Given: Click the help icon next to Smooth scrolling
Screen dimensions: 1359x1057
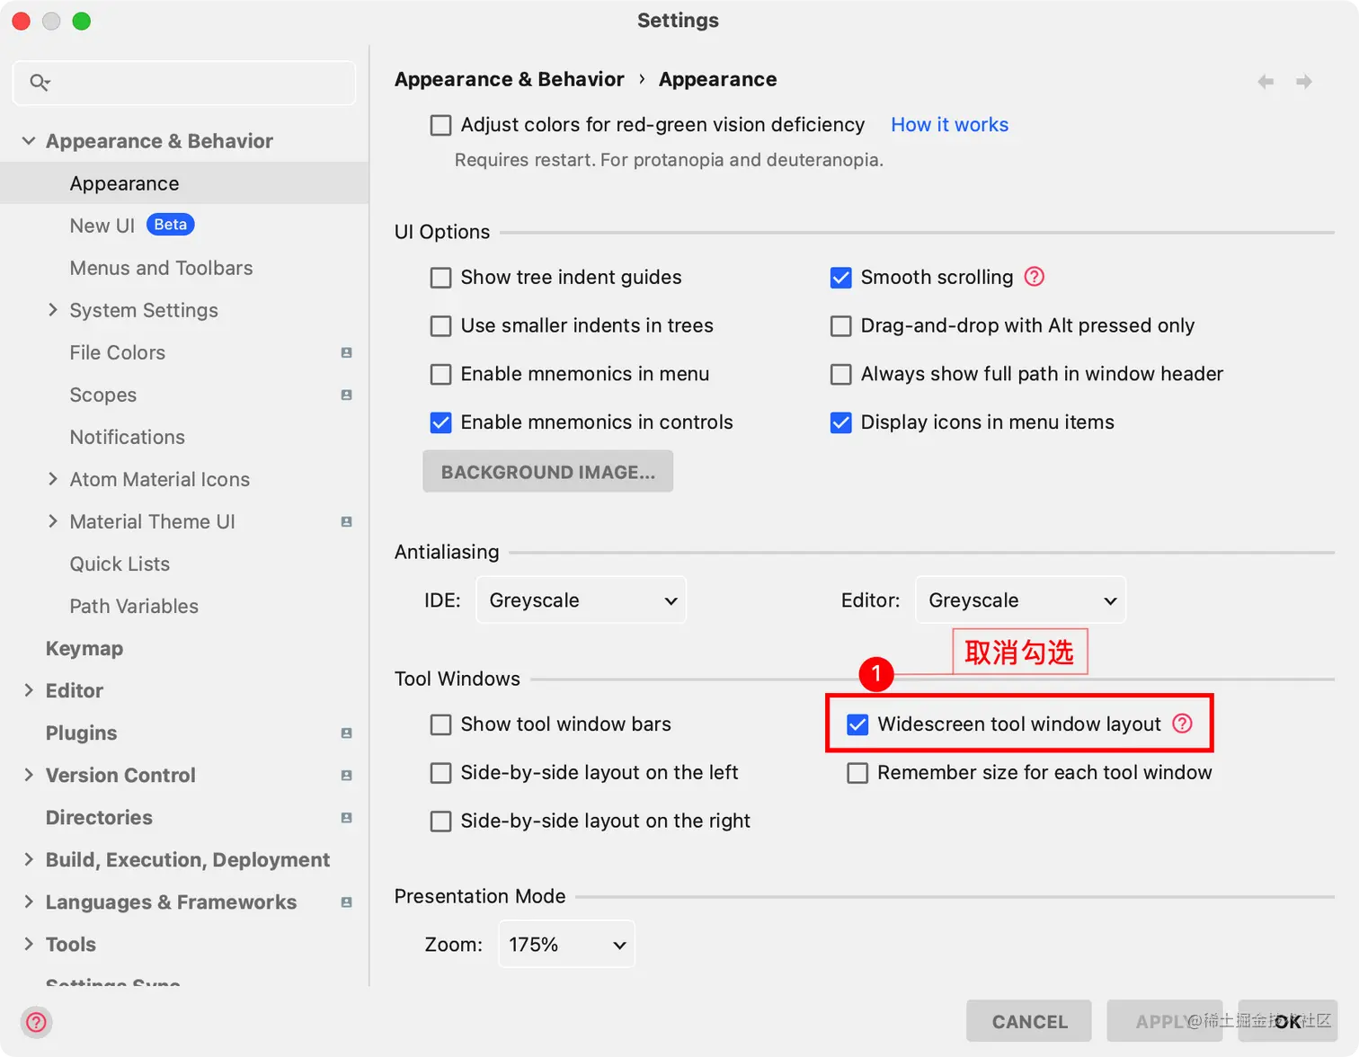Looking at the screenshot, I should [1035, 277].
